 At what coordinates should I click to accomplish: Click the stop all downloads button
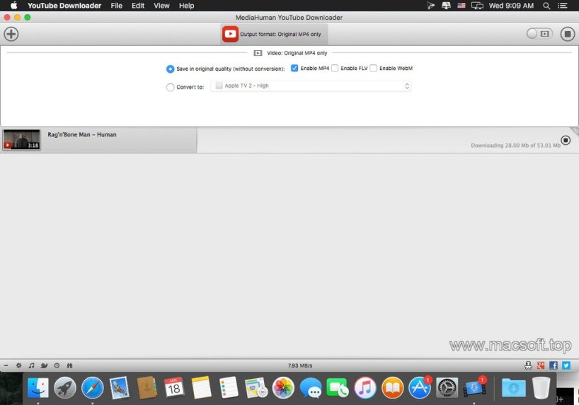tap(567, 34)
